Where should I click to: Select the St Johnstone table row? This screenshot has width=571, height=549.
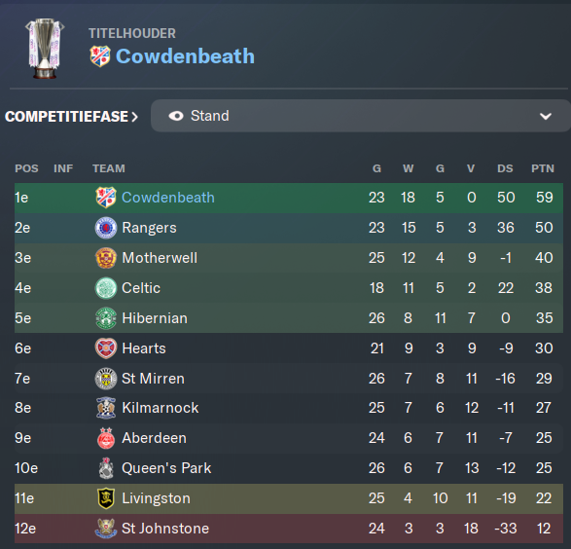[x=289, y=529]
